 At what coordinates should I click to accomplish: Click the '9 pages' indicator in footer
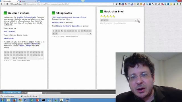coord(45,93)
